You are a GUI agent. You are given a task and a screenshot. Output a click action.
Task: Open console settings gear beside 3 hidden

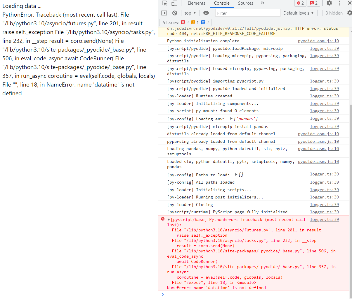click(349, 13)
